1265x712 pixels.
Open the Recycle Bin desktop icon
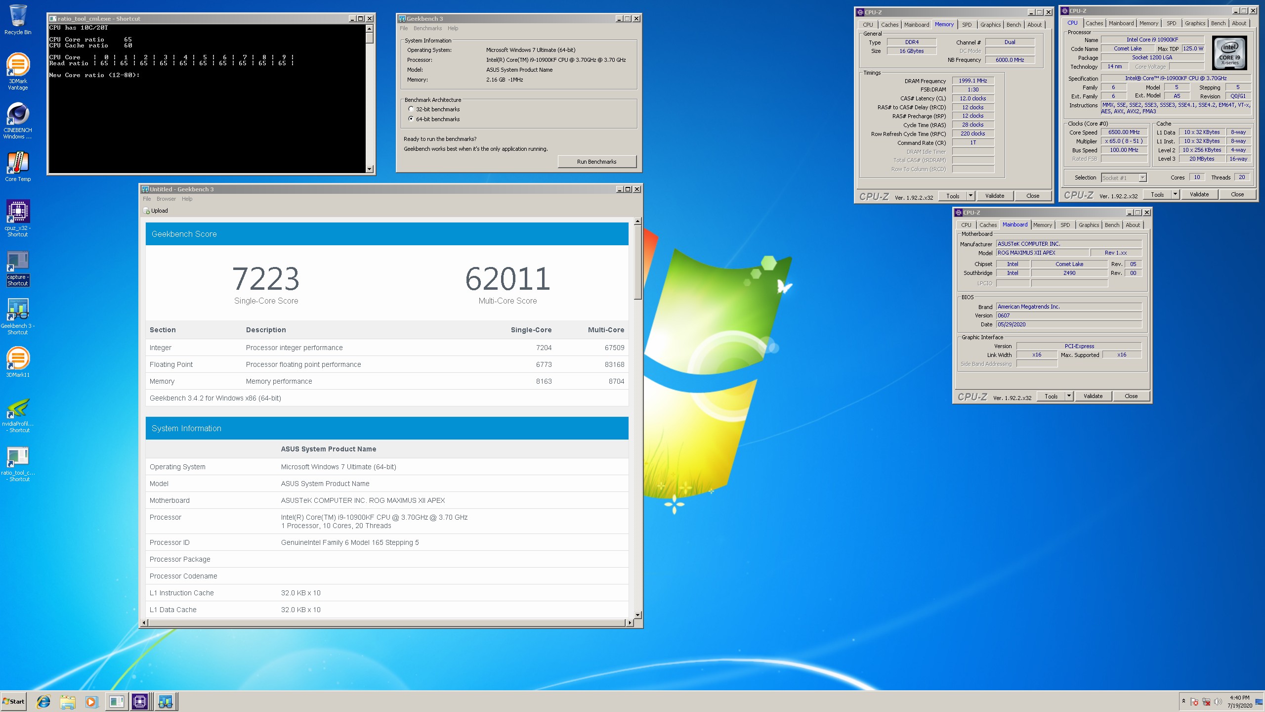(18, 20)
